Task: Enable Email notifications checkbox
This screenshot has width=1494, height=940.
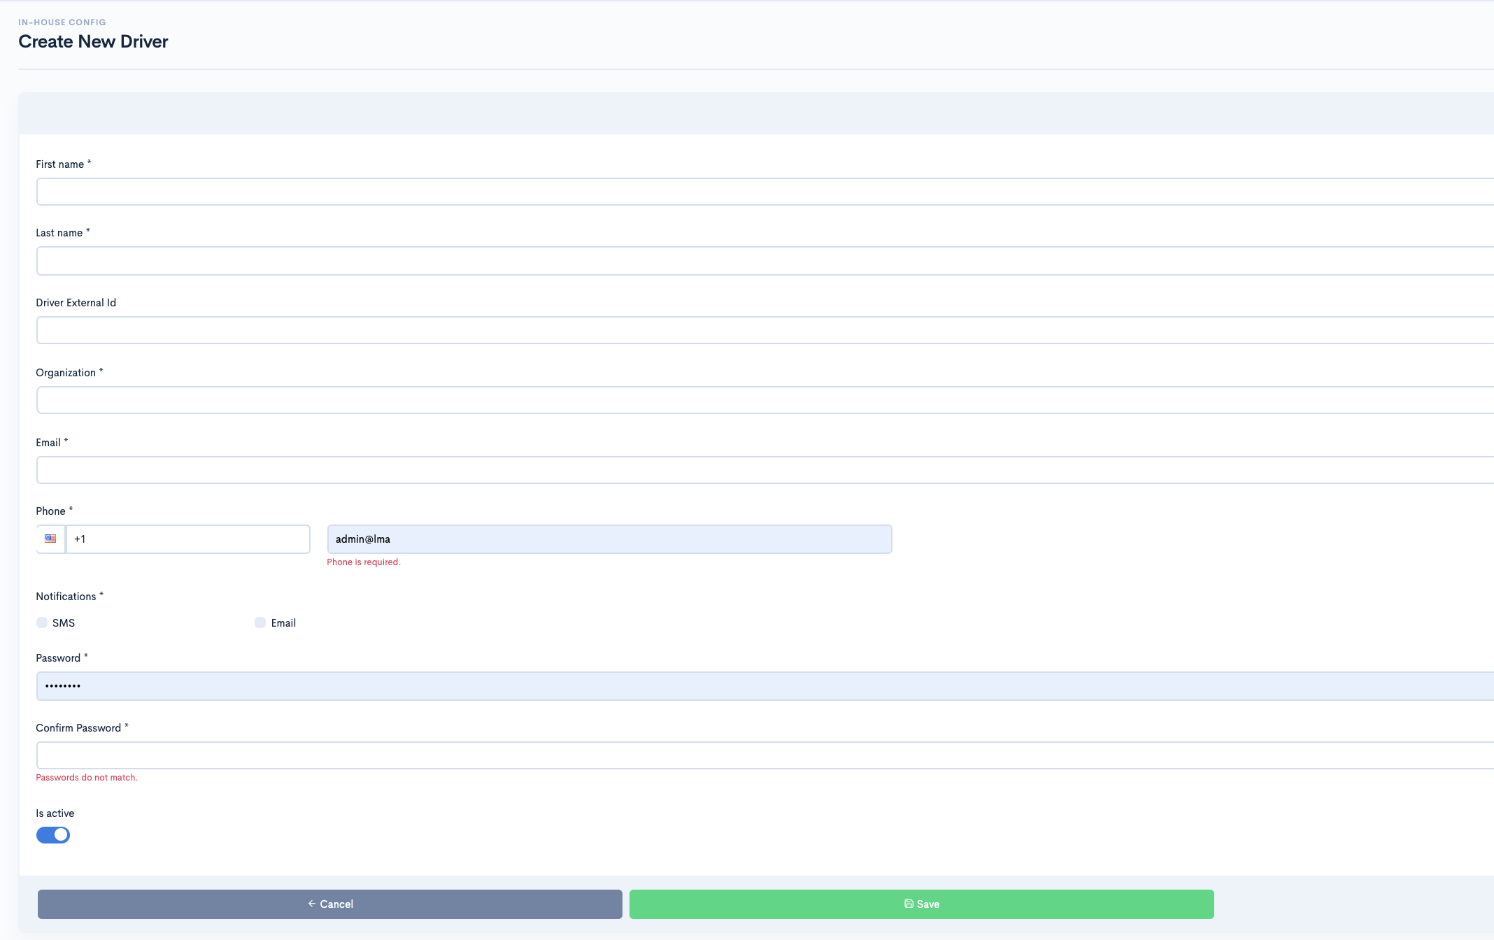Action: [x=260, y=622]
